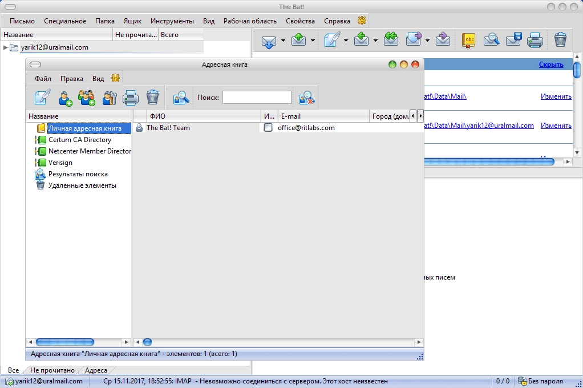Edit contact properties with the tools icon
The height and width of the screenshot is (388, 583).
(x=110, y=98)
